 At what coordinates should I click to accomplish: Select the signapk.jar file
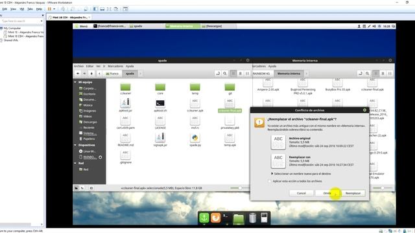coord(160,140)
